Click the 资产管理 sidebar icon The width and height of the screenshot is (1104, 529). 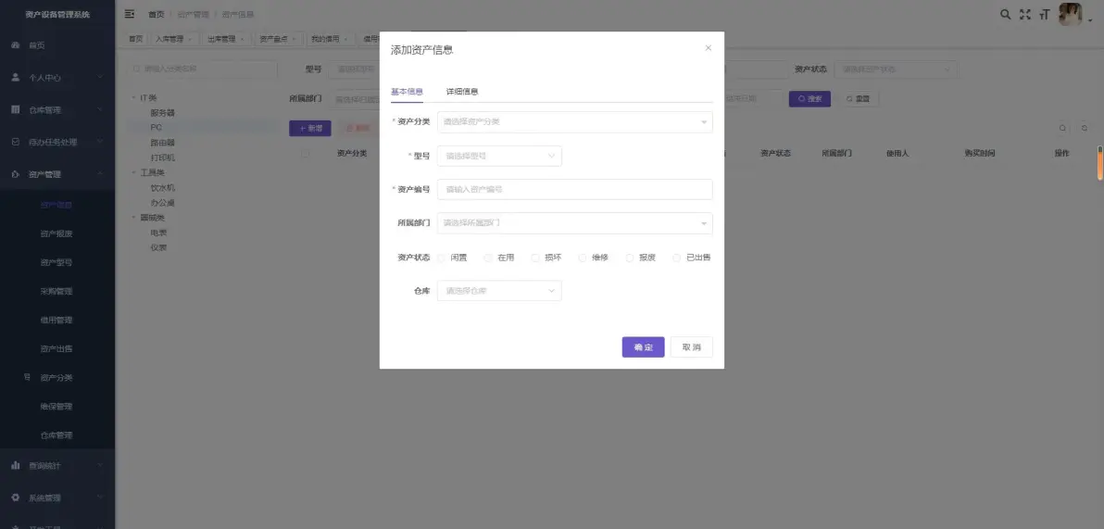click(16, 174)
